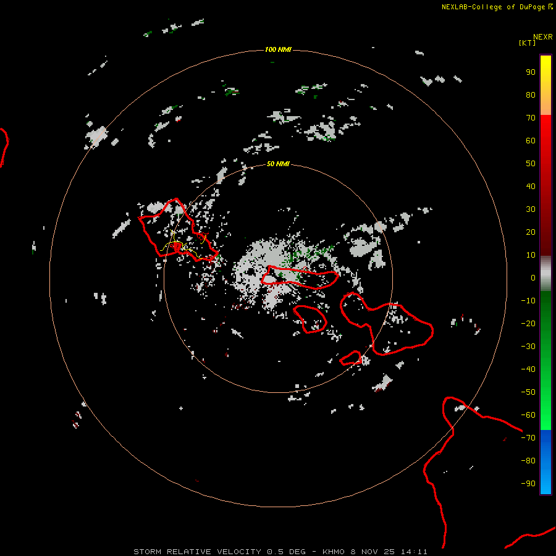Click the -30 value on velocity scale
The width and height of the screenshot is (556, 556).
[x=528, y=347]
